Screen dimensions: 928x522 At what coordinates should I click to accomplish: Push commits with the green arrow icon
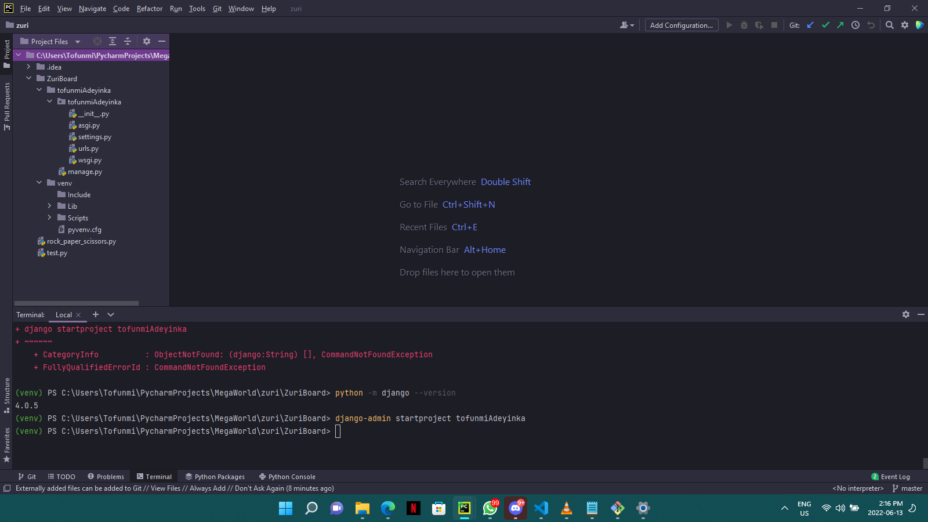pyautogui.click(x=840, y=25)
